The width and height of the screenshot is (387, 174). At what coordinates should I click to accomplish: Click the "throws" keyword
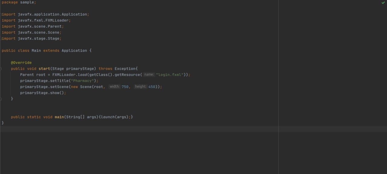[106, 69]
